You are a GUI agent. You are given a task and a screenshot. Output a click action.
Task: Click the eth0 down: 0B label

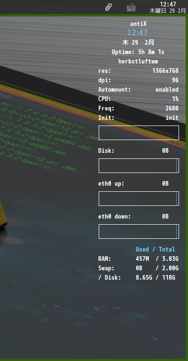pyautogui.click(x=133, y=217)
